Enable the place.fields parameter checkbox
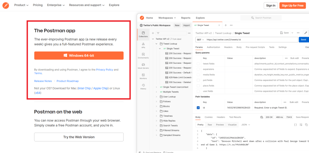Viewport: 309px width, 153px height. (x=198, y=86)
